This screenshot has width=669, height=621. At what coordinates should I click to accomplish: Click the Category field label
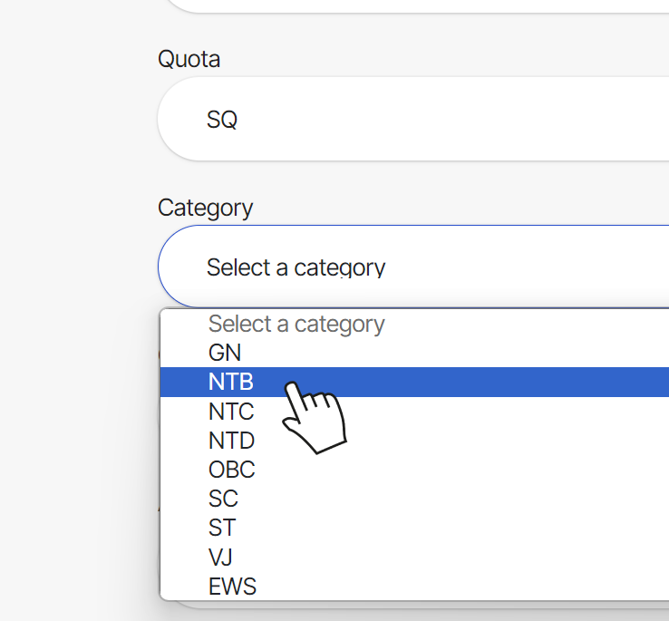pyautogui.click(x=205, y=208)
